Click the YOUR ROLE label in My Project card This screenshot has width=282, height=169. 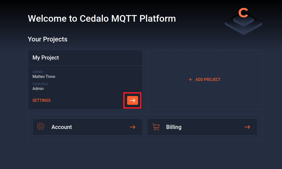coord(40,84)
